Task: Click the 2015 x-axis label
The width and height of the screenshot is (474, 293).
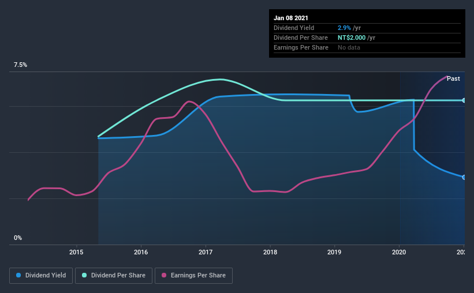Action: [76, 252]
